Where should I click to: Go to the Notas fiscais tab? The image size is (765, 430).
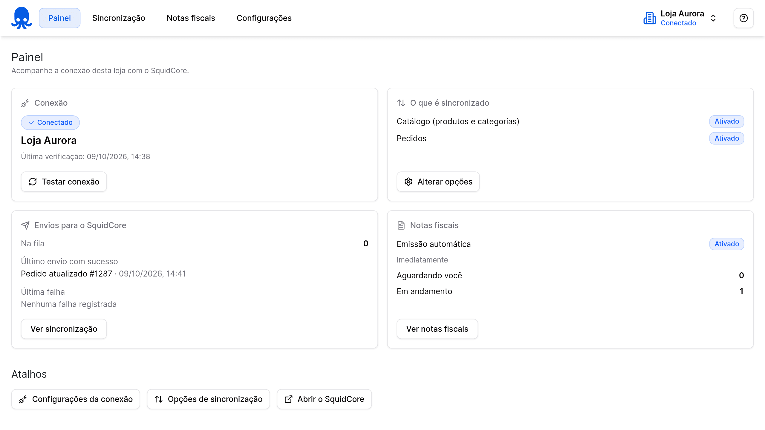click(191, 18)
